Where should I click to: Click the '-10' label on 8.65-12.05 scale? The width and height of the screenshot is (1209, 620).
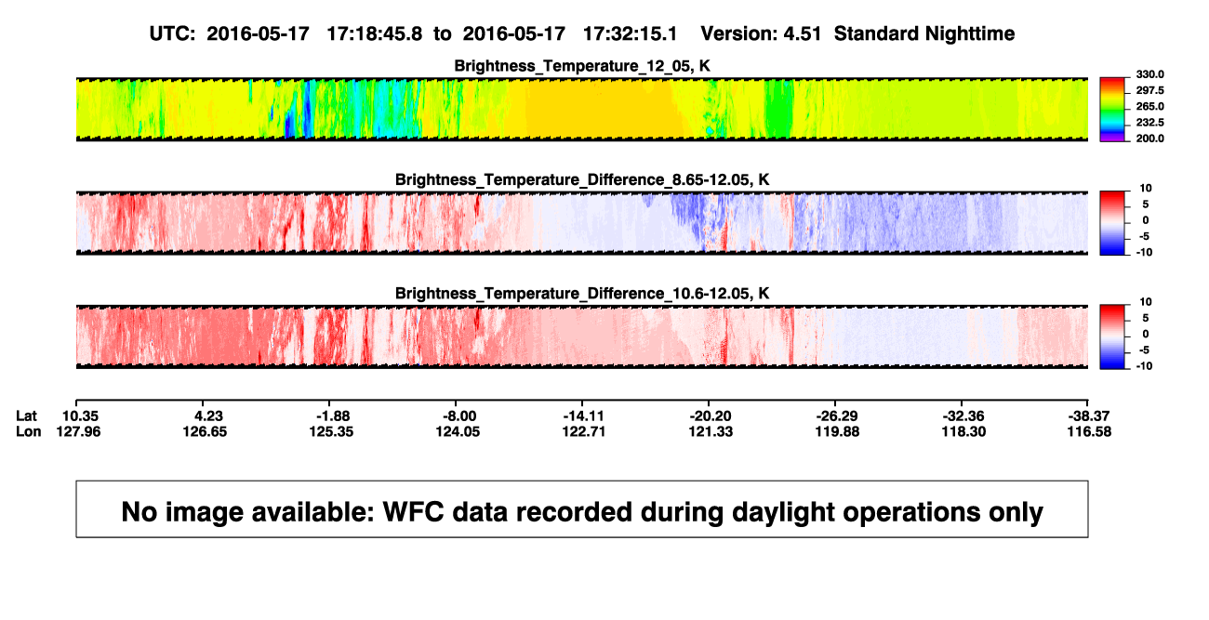pyautogui.click(x=1144, y=252)
